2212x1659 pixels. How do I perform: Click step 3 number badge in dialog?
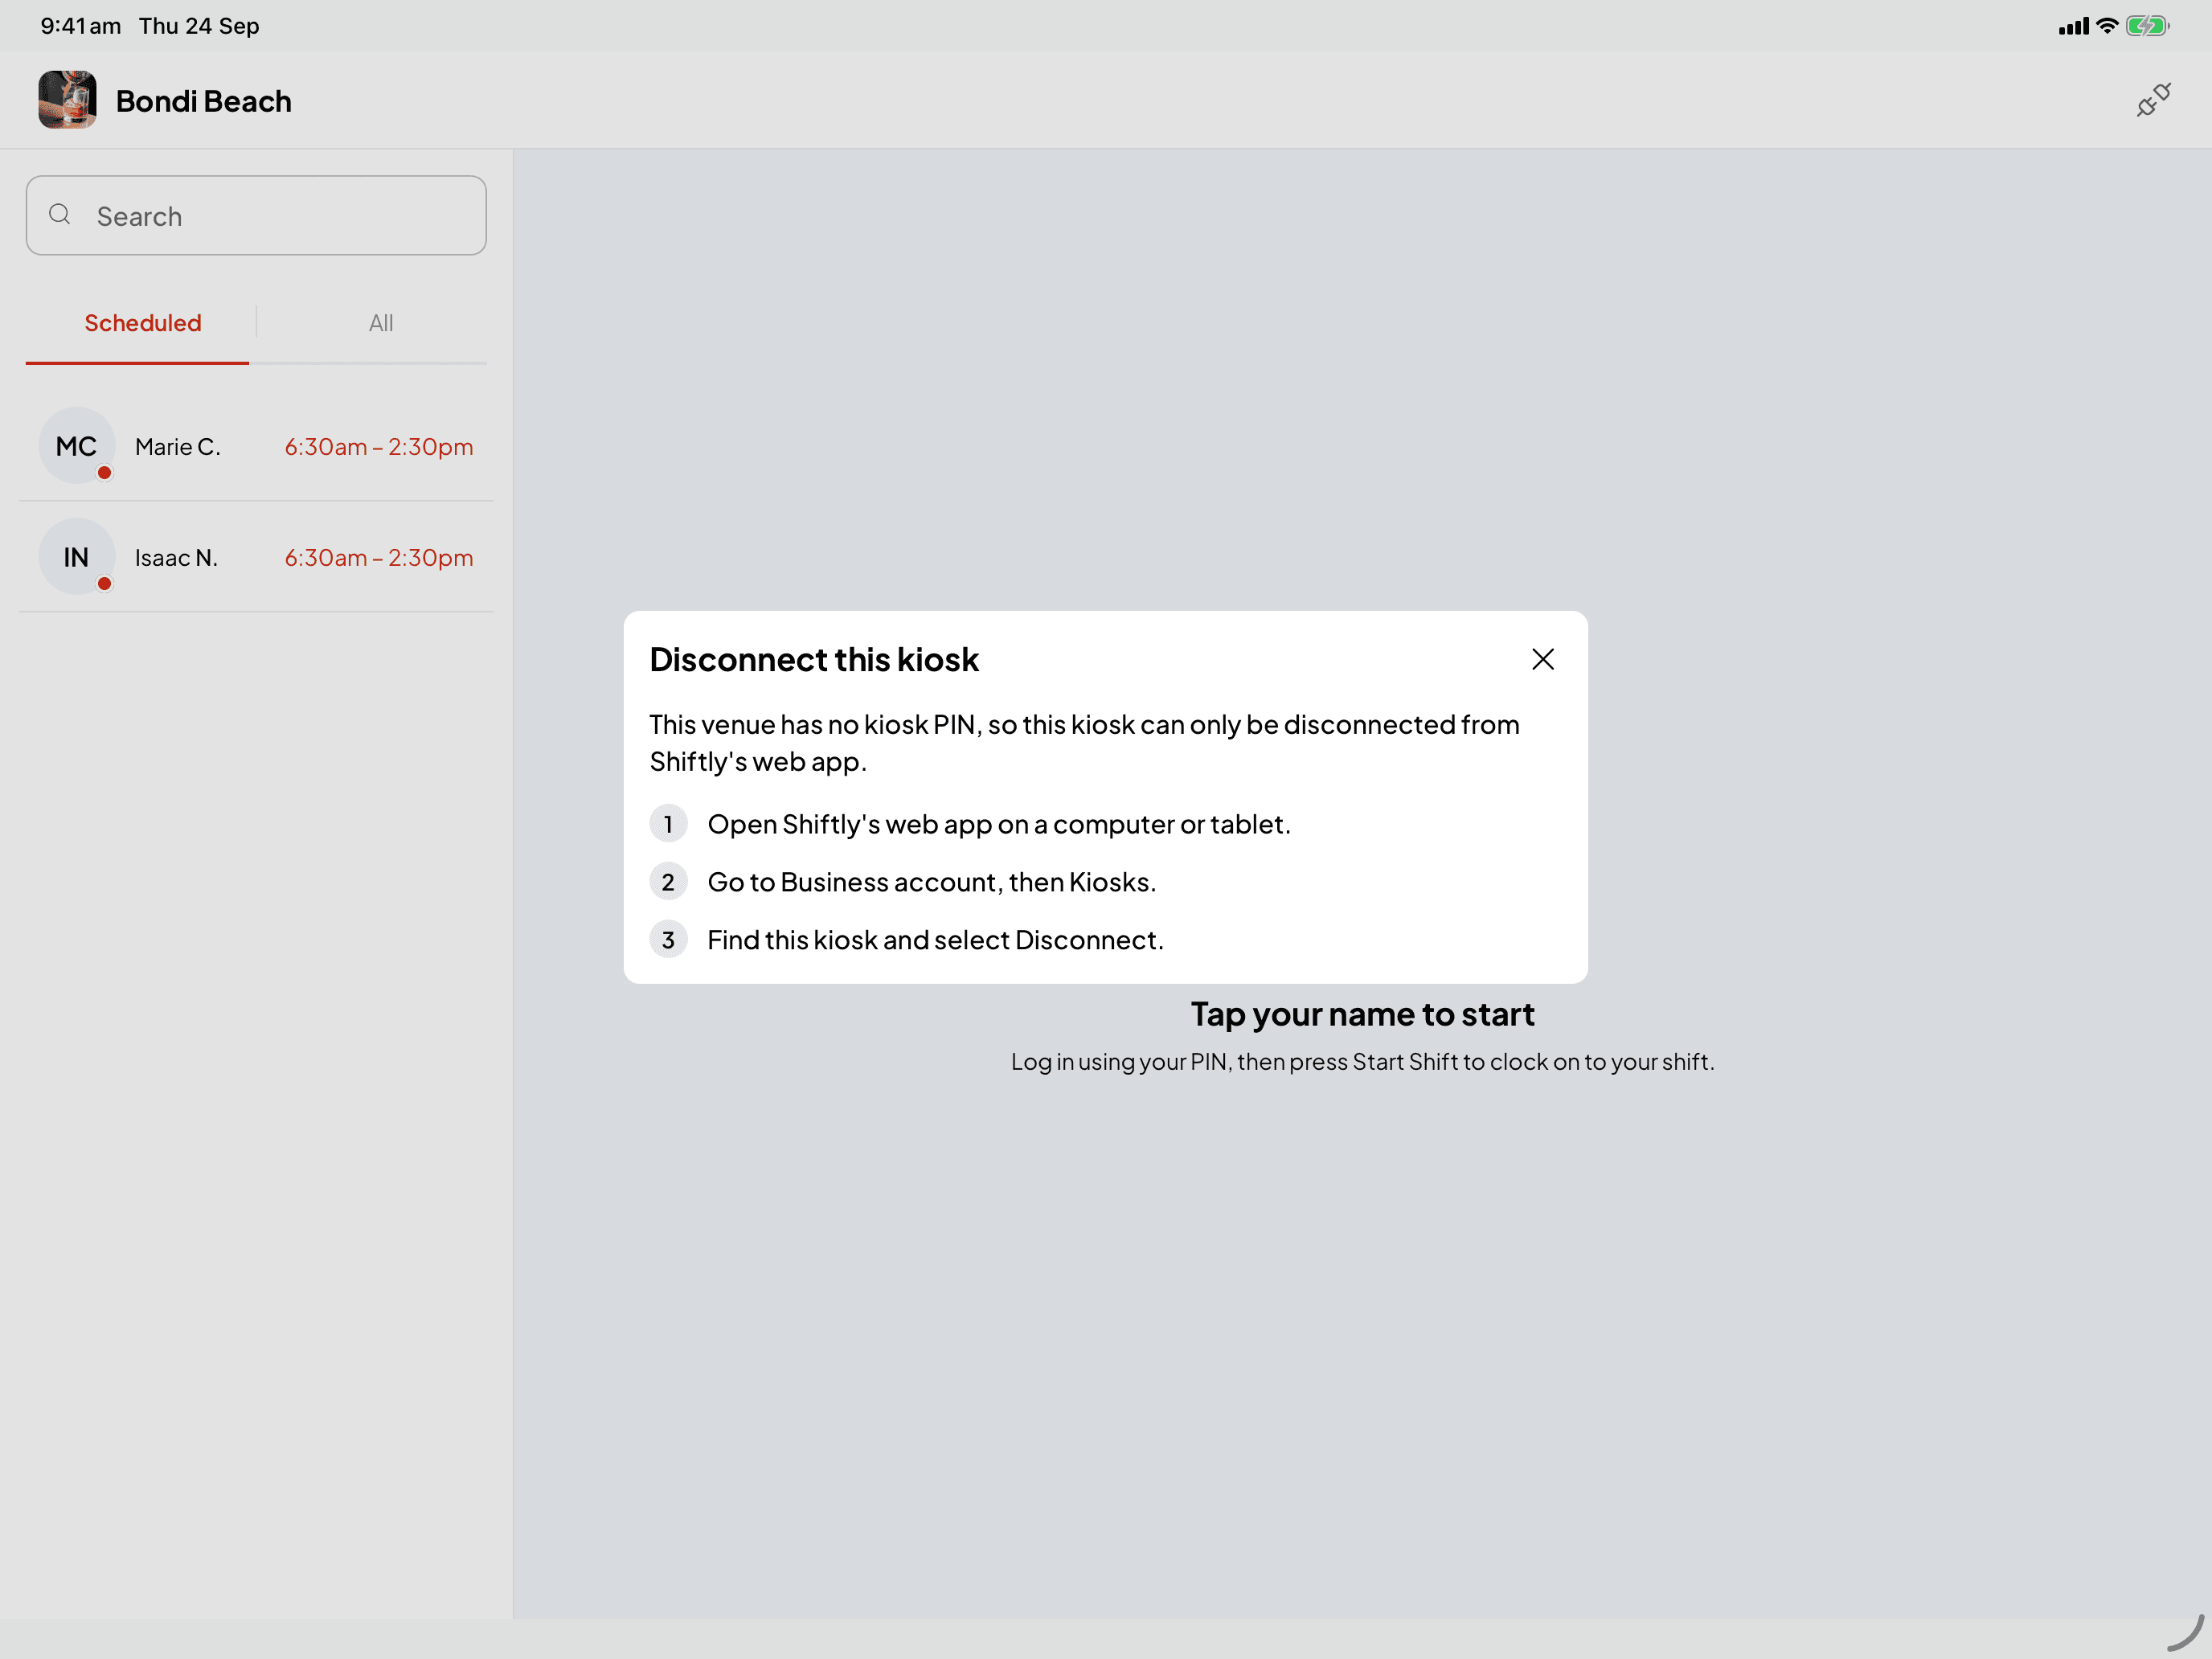(x=668, y=940)
